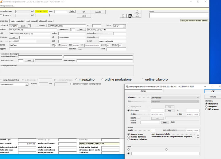The width and height of the screenshot is (221, 159).
Task: Open the greyed tipo preventivo combo box
Action: click(x=175, y=102)
